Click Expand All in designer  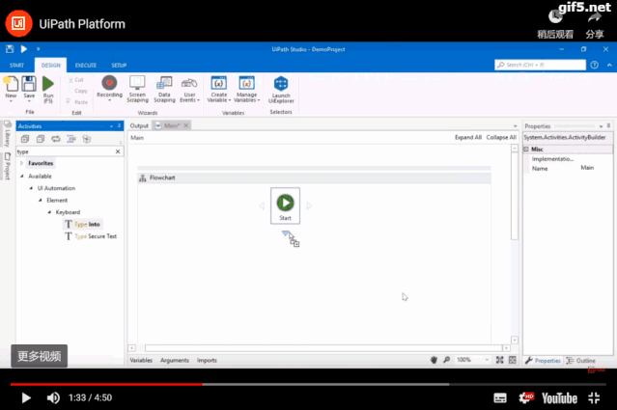tap(468, 138)
